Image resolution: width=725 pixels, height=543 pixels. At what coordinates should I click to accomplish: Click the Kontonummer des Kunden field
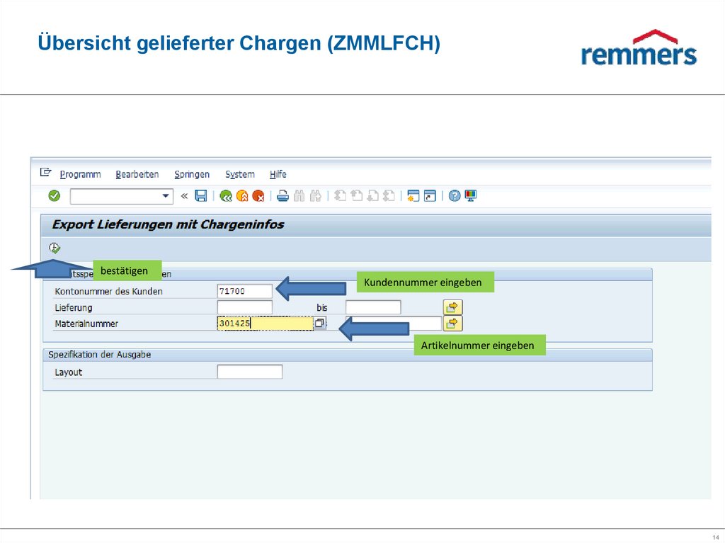(x=245, y=290)
